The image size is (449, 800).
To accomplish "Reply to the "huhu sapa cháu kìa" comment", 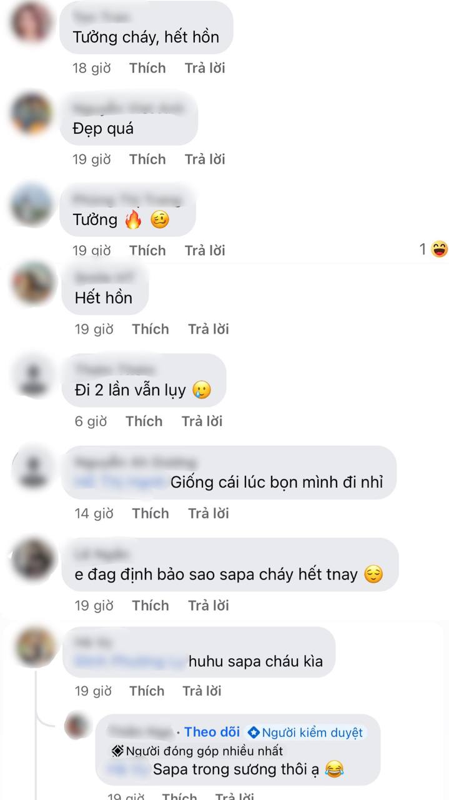I will coord(202,691).
